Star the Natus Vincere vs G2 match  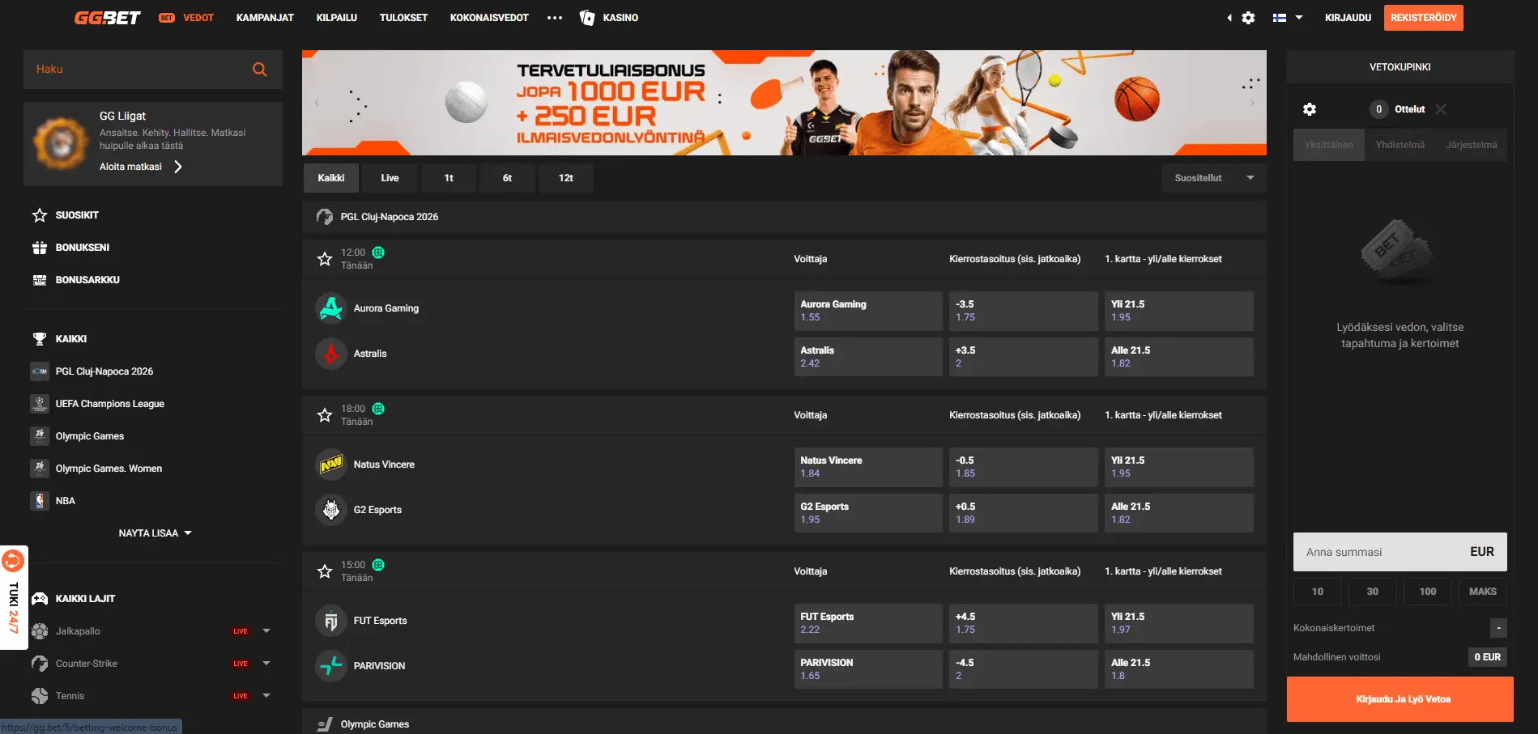point(325,415)
